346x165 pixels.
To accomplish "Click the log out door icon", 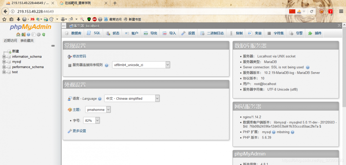I will click(x=24, y=34).
